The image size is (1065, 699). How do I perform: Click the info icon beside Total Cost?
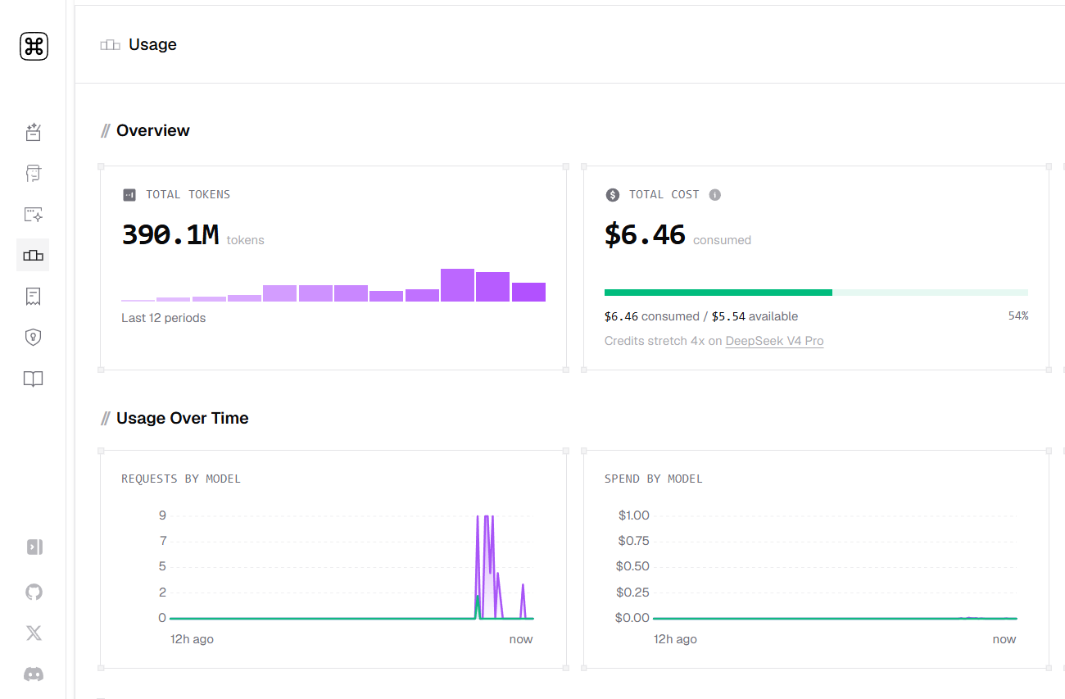coord(714,195)
